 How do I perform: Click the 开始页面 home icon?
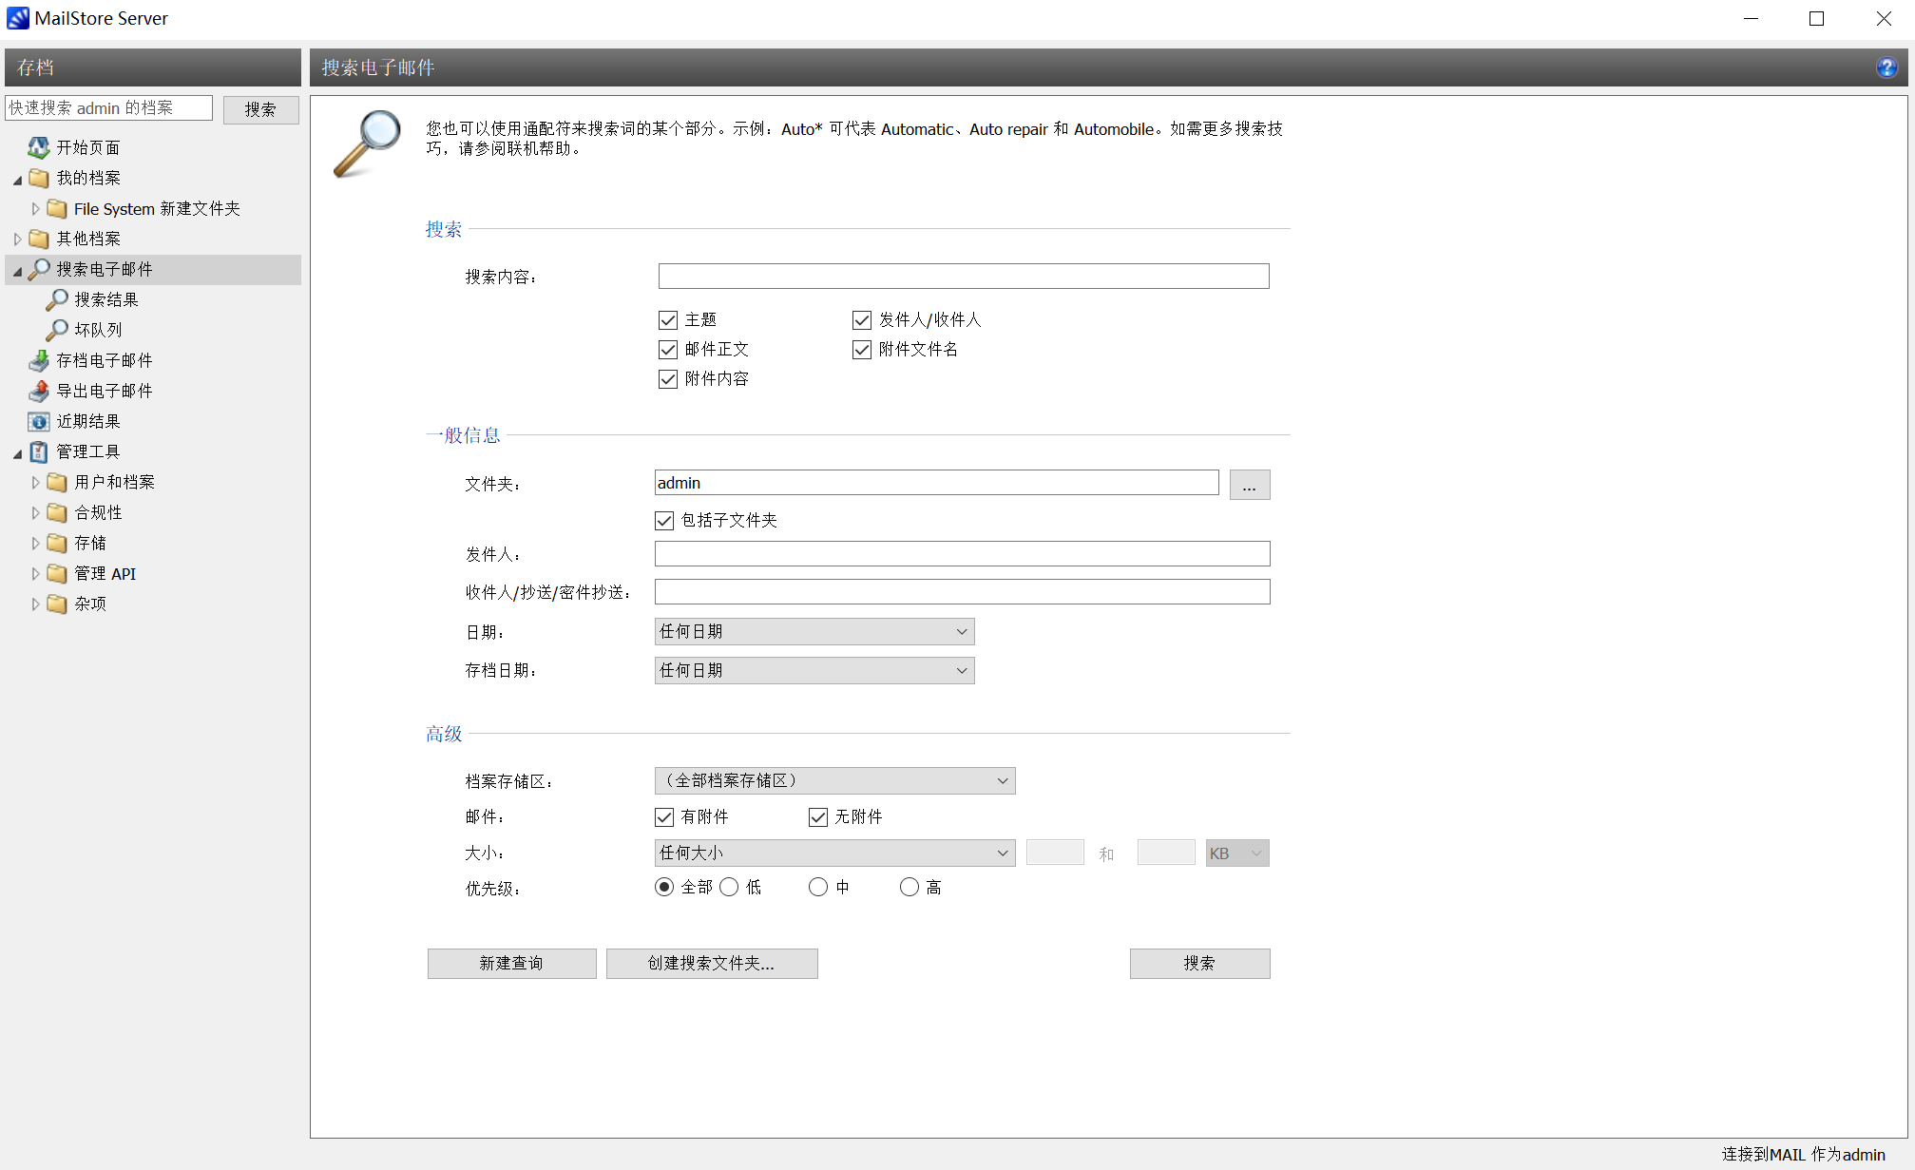[38, 147]
